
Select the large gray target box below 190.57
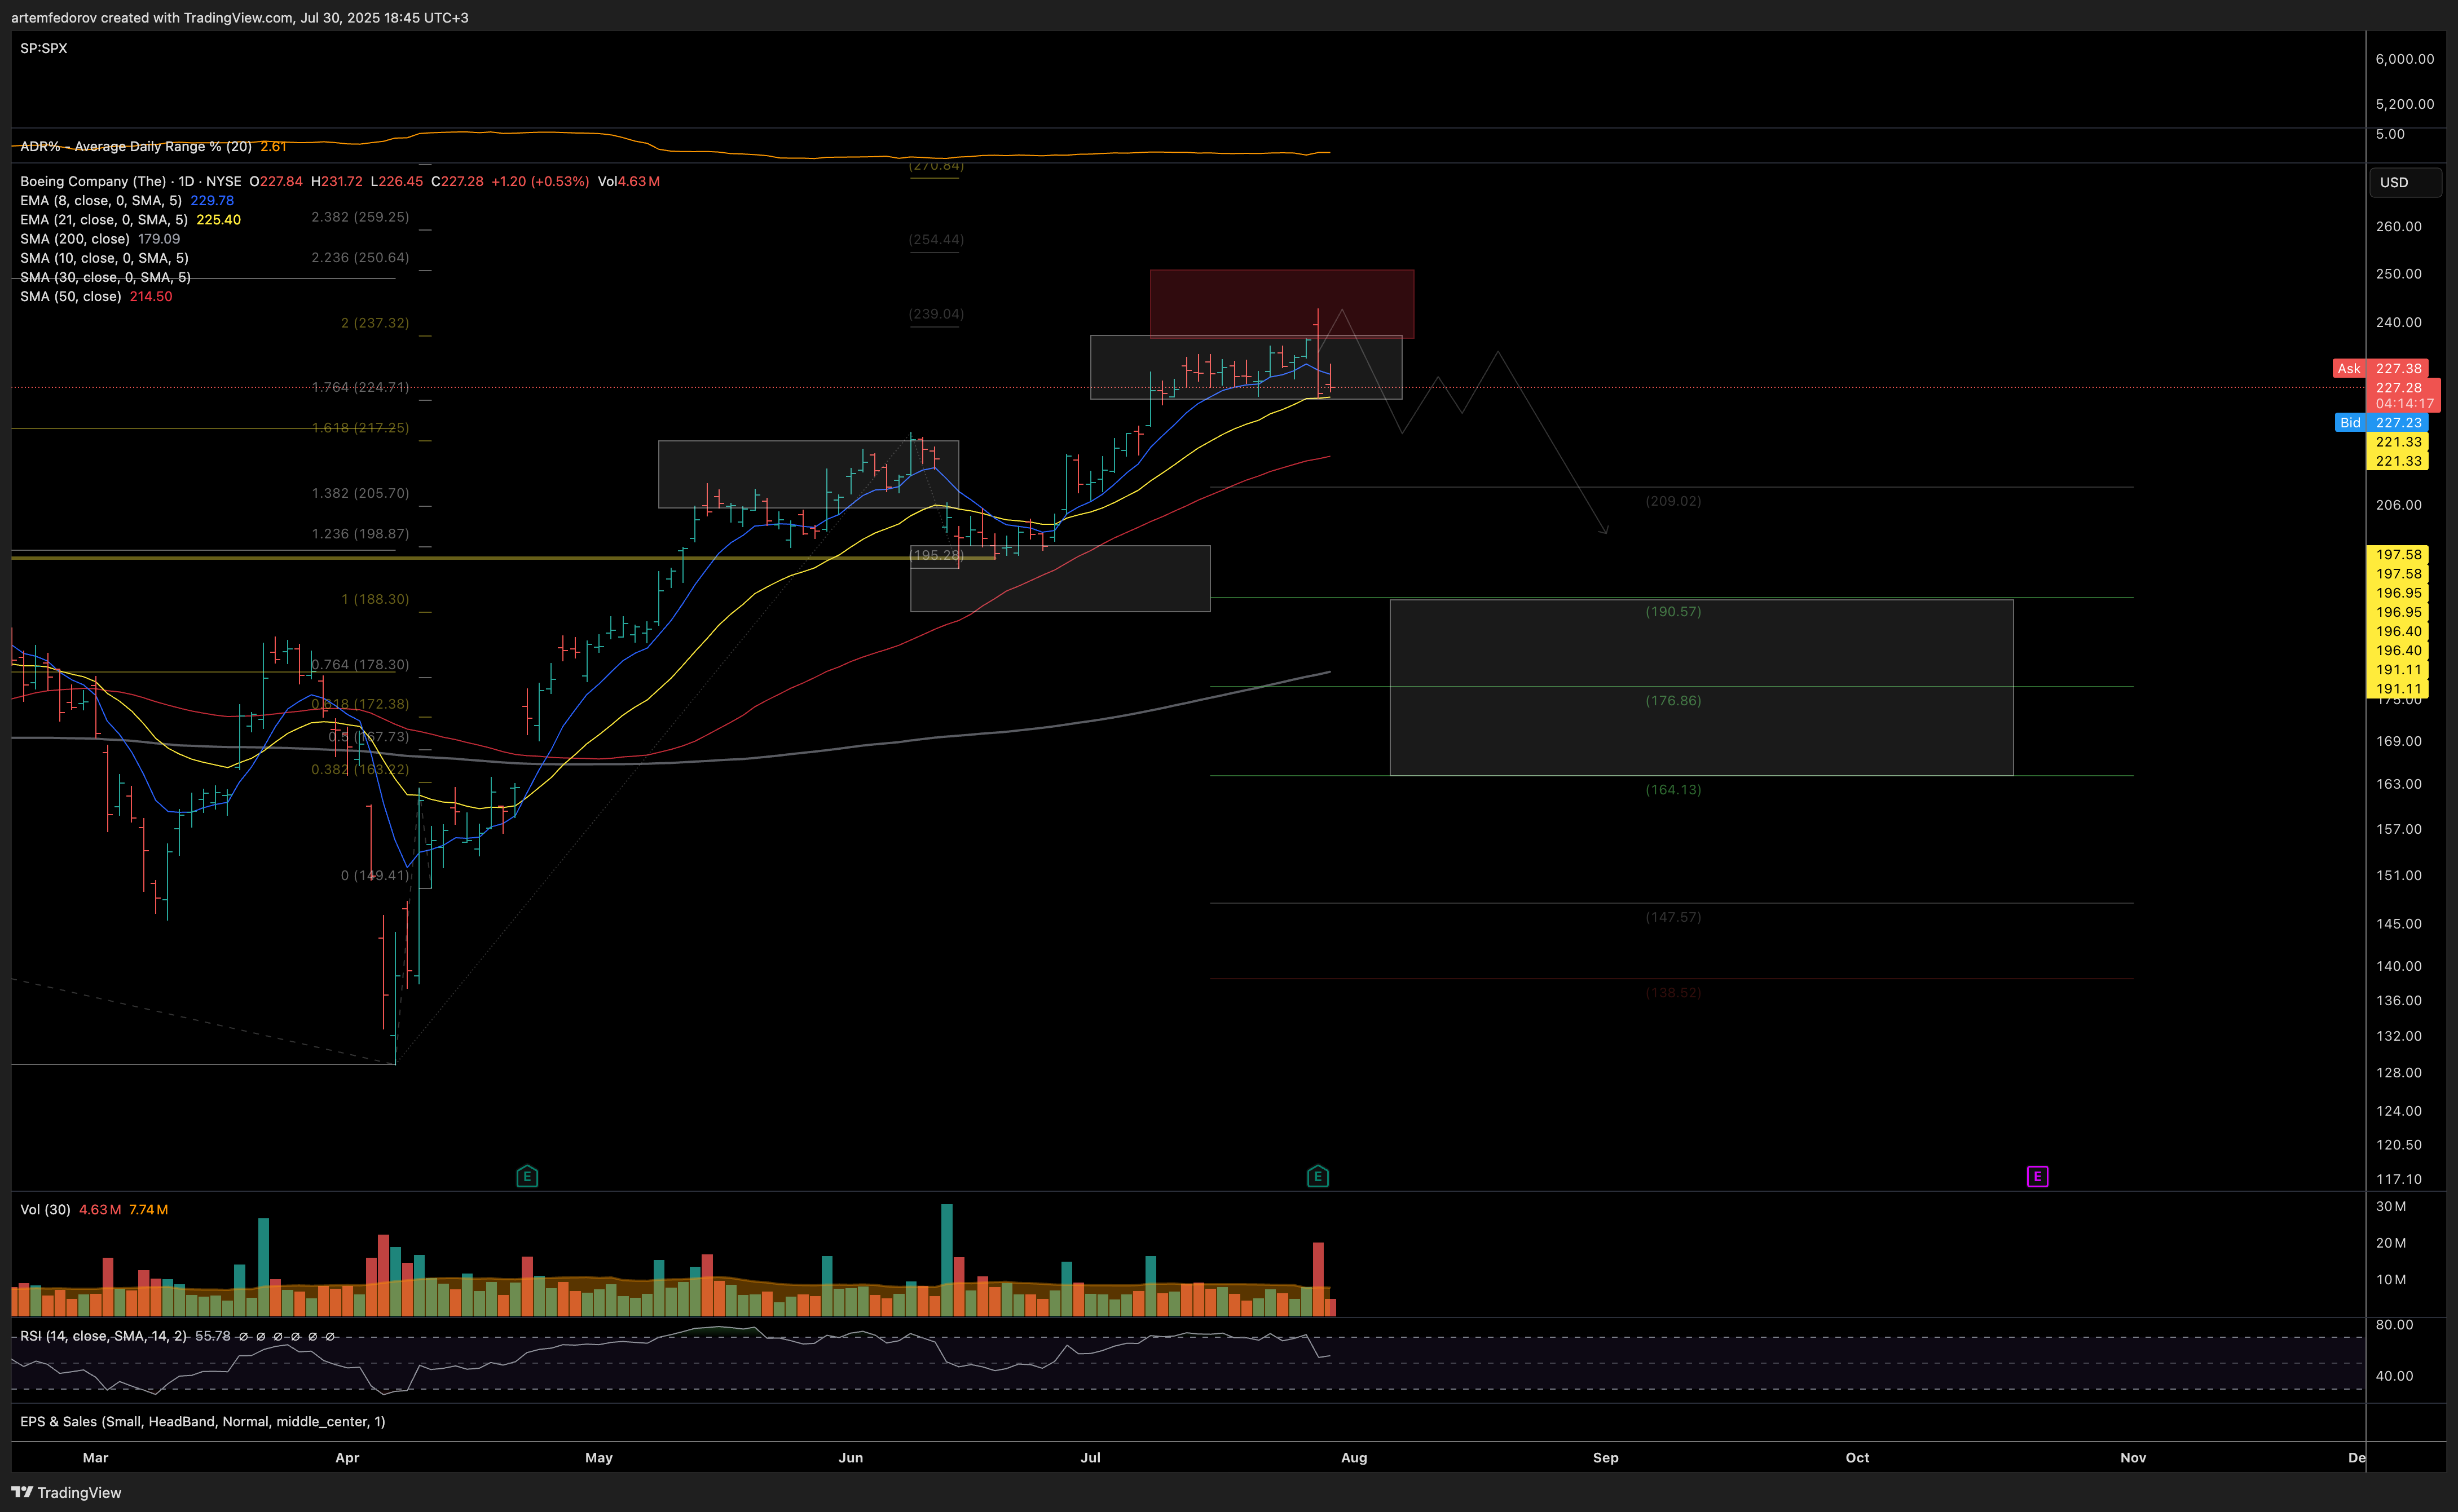[1701, 687]
